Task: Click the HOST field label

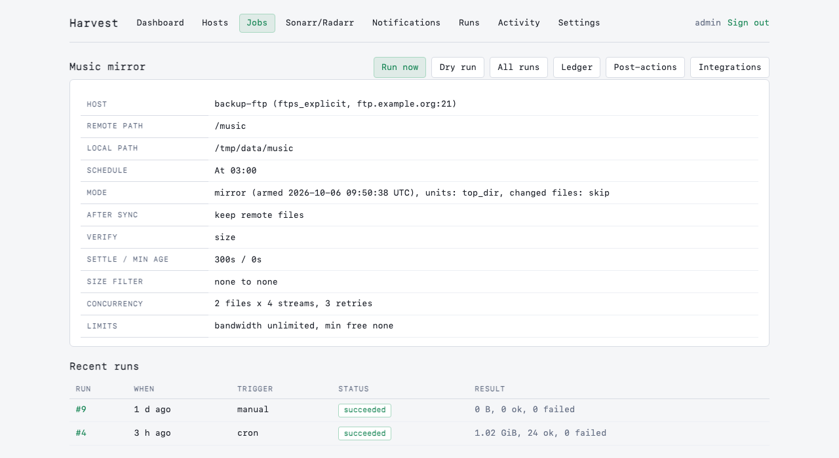Action: coord(97,105)
